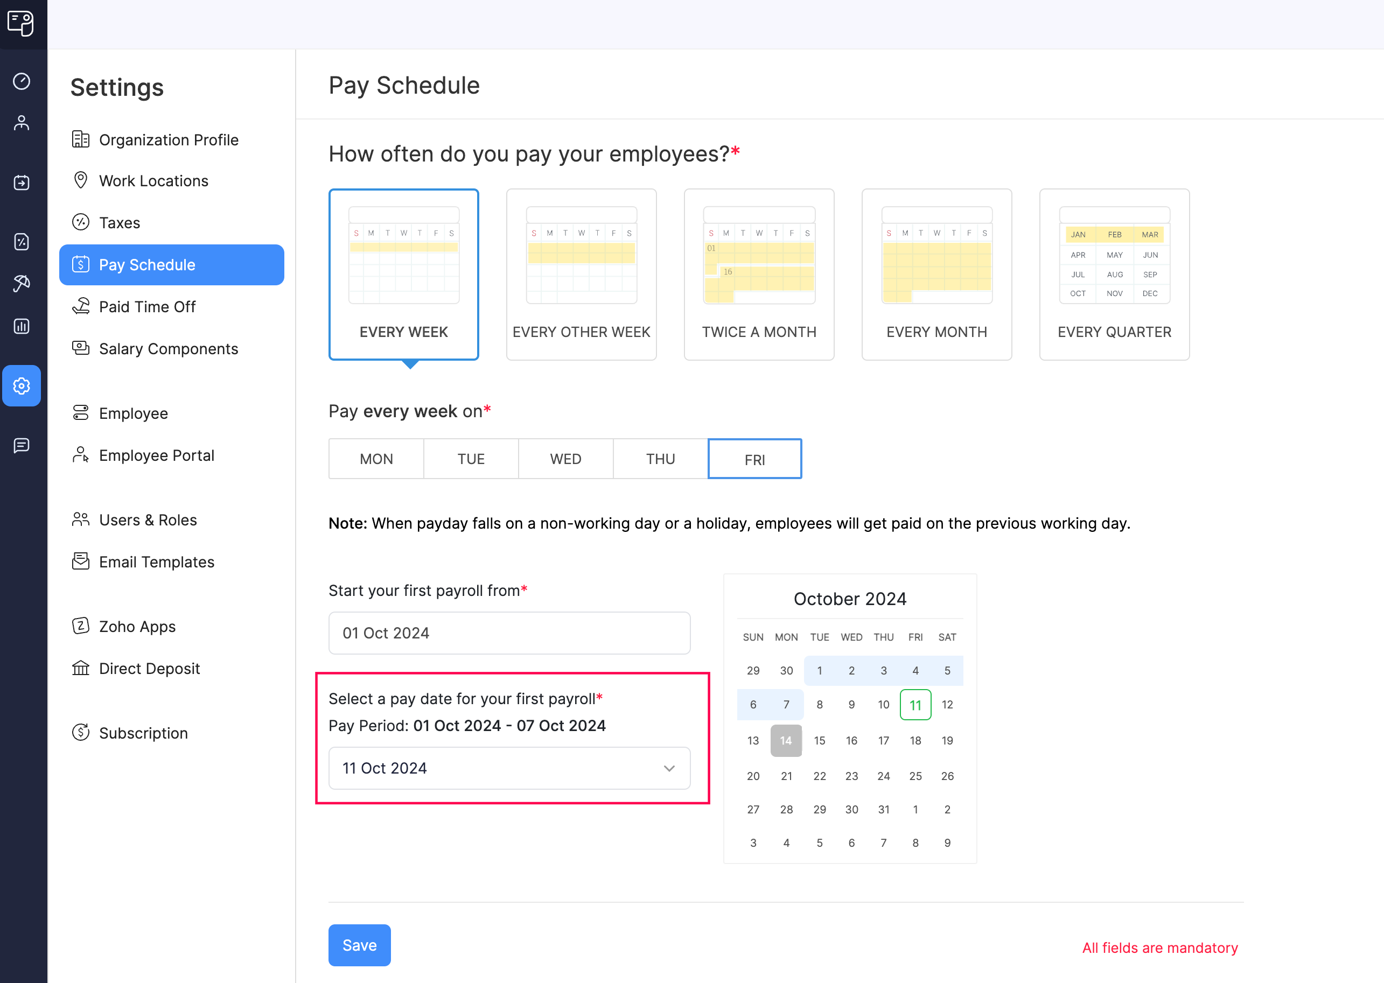The height and width of the screenshot is (983, 1384).
Task: Open the dashboard gauge icon in left rail
Action: pos(22,81)
